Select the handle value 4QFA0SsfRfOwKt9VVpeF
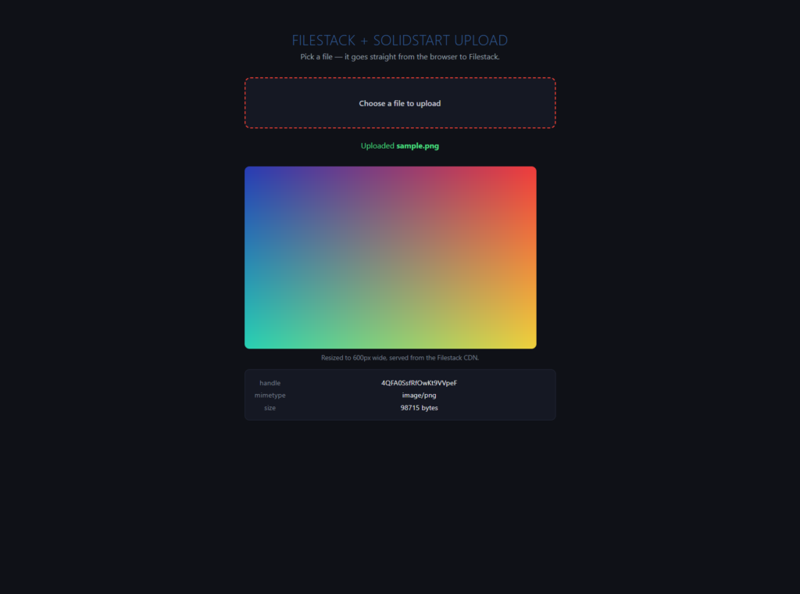The width and height of the screenshot is (800, 594). 419,383
